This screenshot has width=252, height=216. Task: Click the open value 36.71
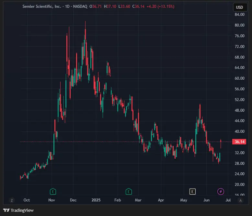[x=97, y=6]
